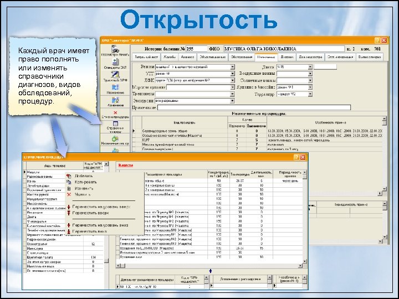Open the Солнечные ванны dropdown
This screenshot has height=299, width=399.
(x=310, y=80)
